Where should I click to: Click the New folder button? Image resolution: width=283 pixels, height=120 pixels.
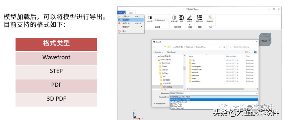tap(171, 52)
